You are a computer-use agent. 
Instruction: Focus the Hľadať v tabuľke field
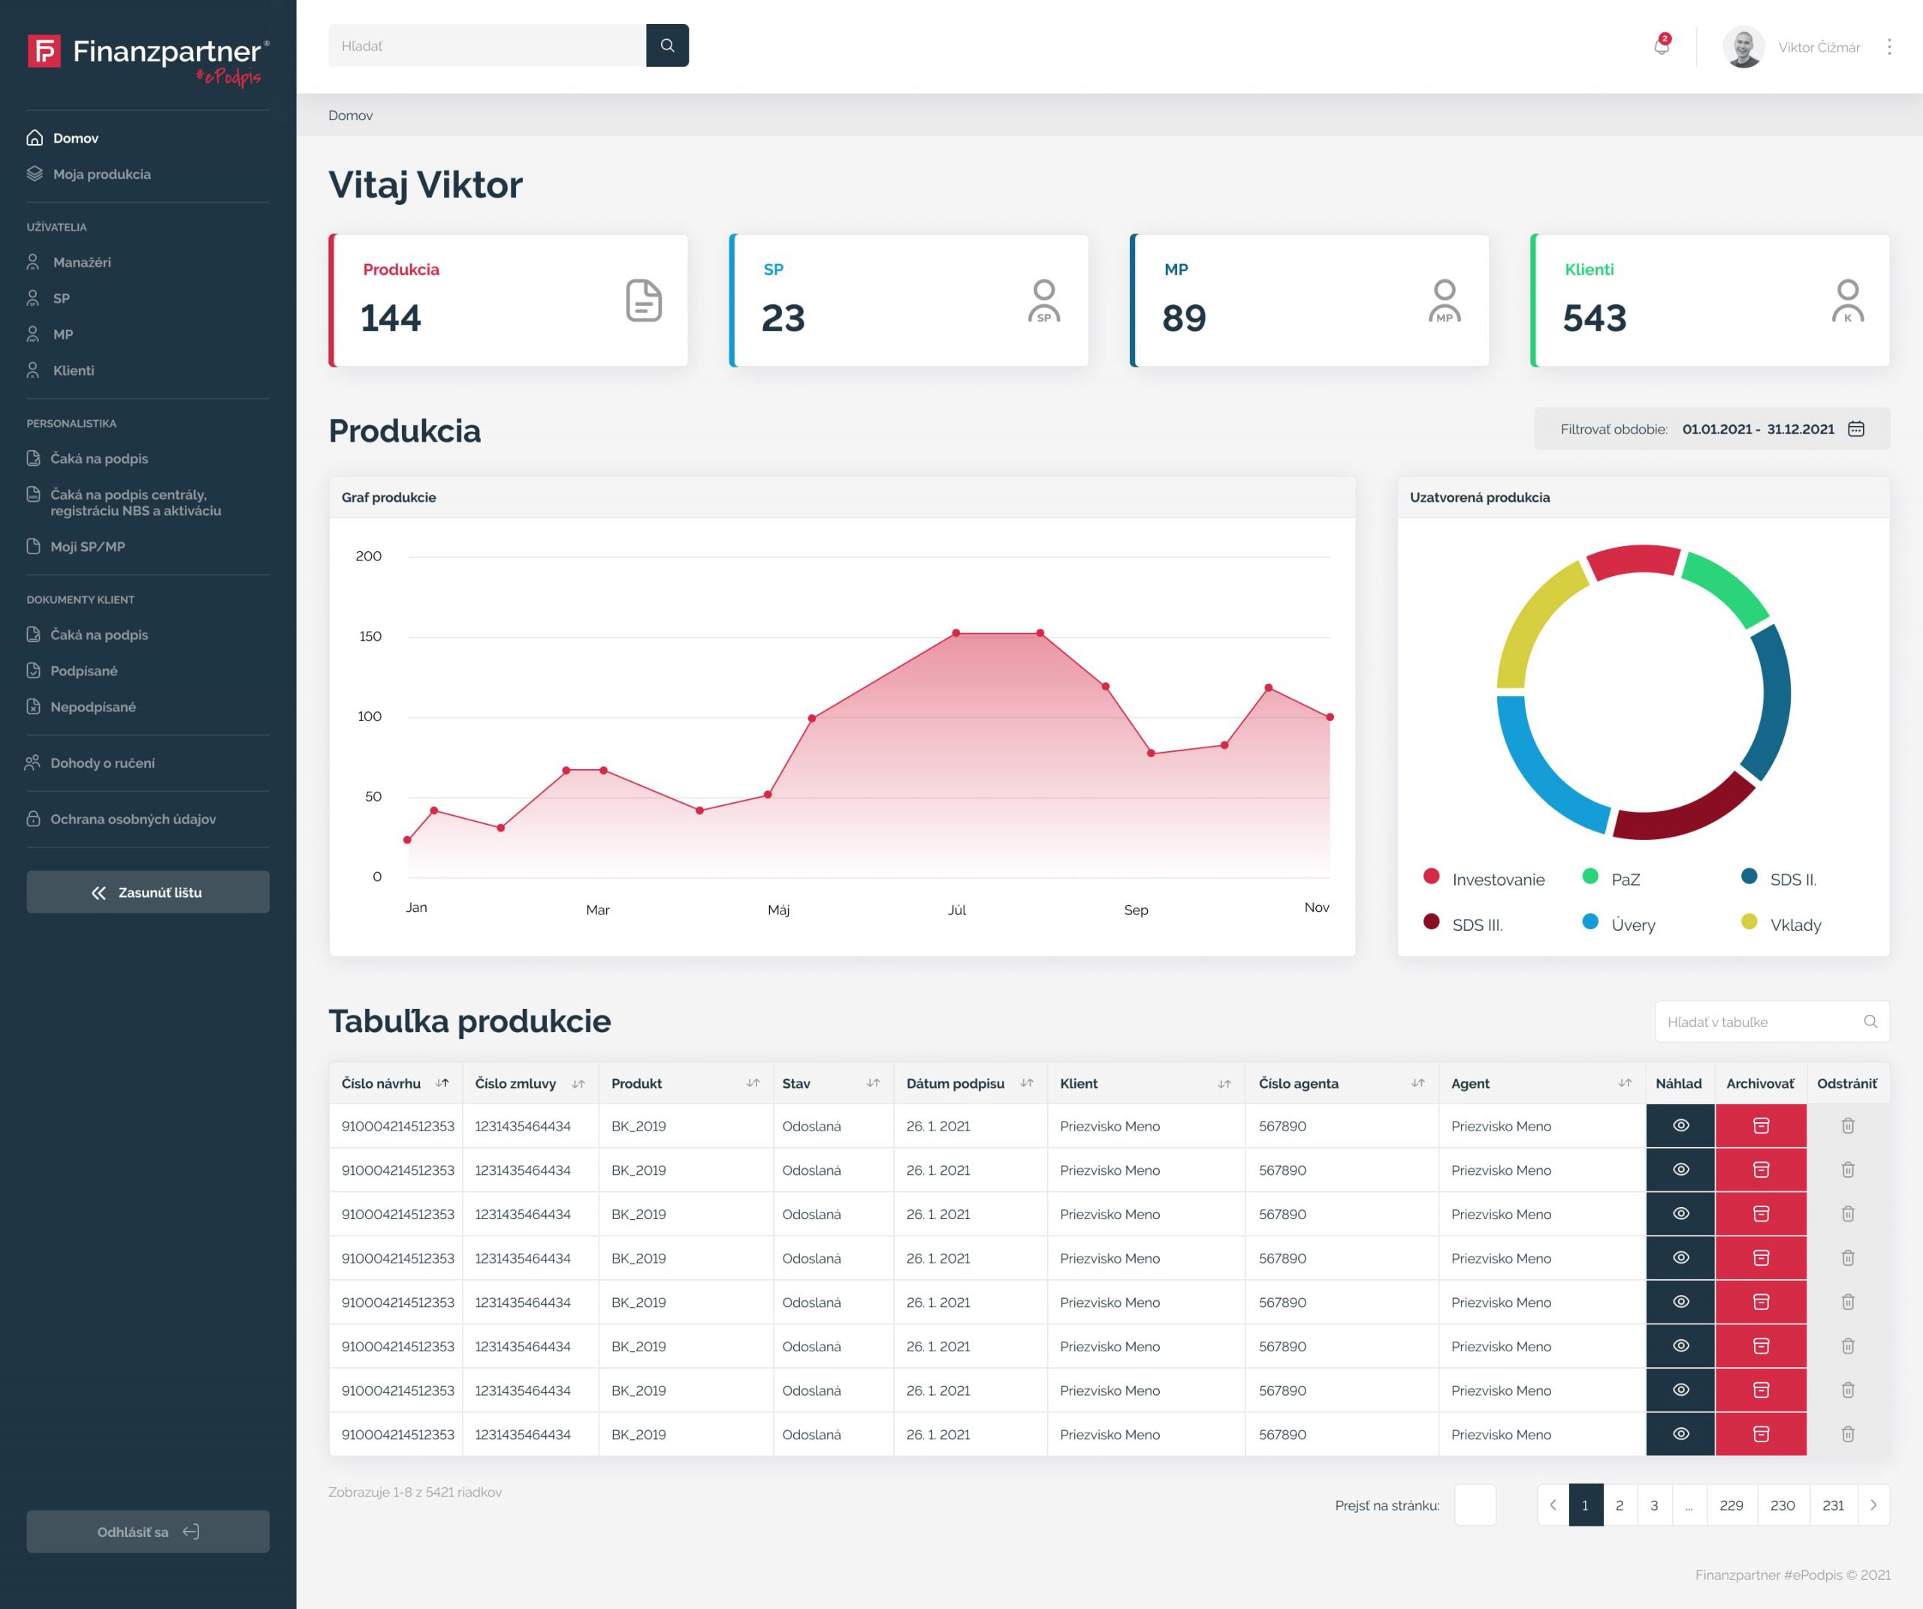pyautogui.click(x=1772, y=1021)
